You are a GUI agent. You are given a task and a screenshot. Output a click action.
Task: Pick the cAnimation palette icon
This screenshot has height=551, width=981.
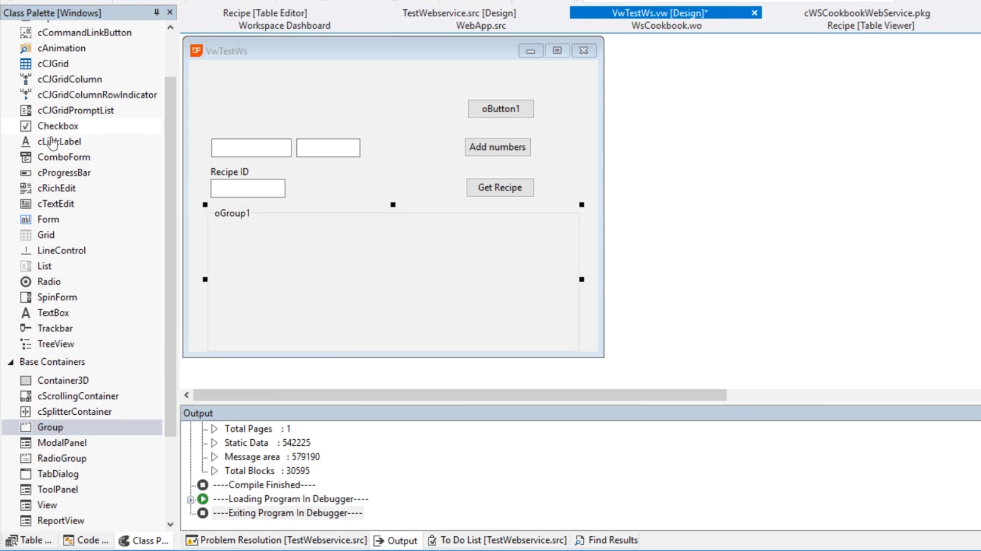click(26, 48)
